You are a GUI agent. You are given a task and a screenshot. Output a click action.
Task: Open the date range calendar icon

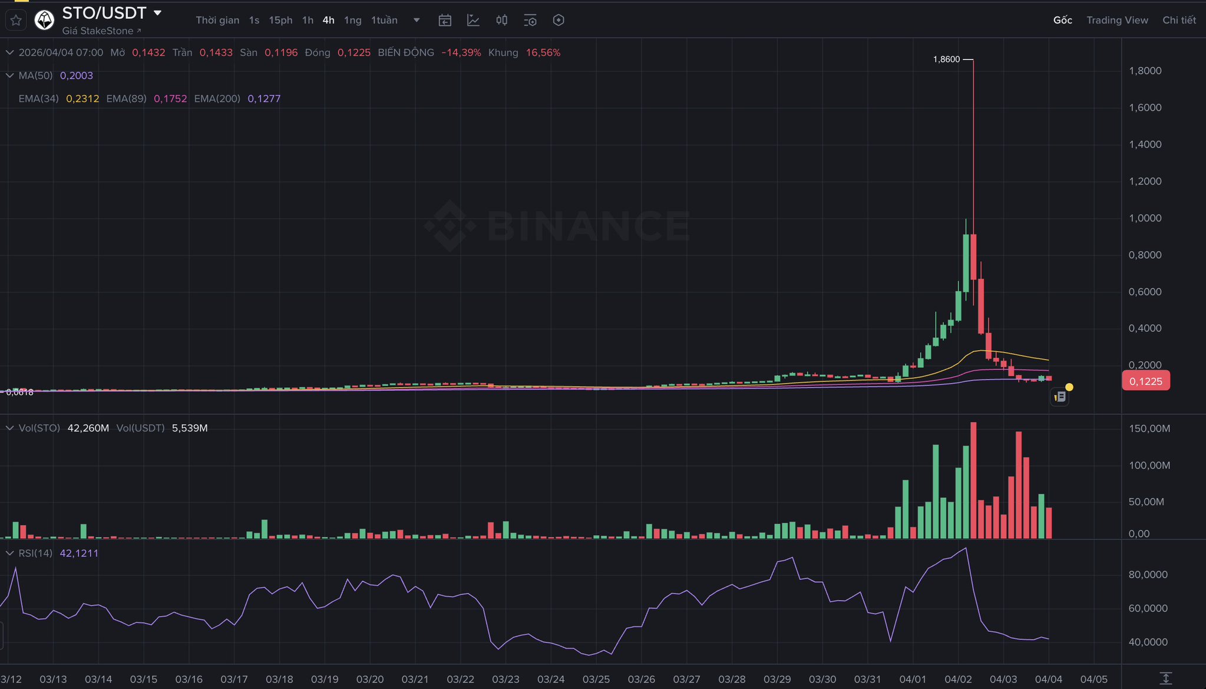(445, 20)
